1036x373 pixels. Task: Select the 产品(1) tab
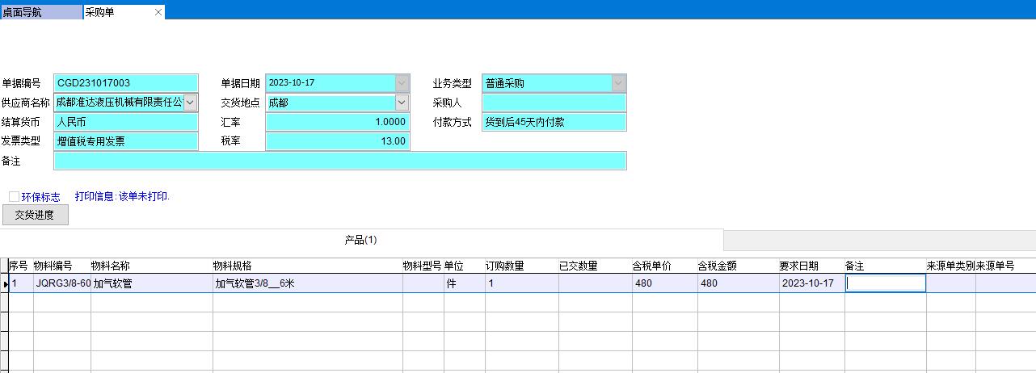click(360, 240)
